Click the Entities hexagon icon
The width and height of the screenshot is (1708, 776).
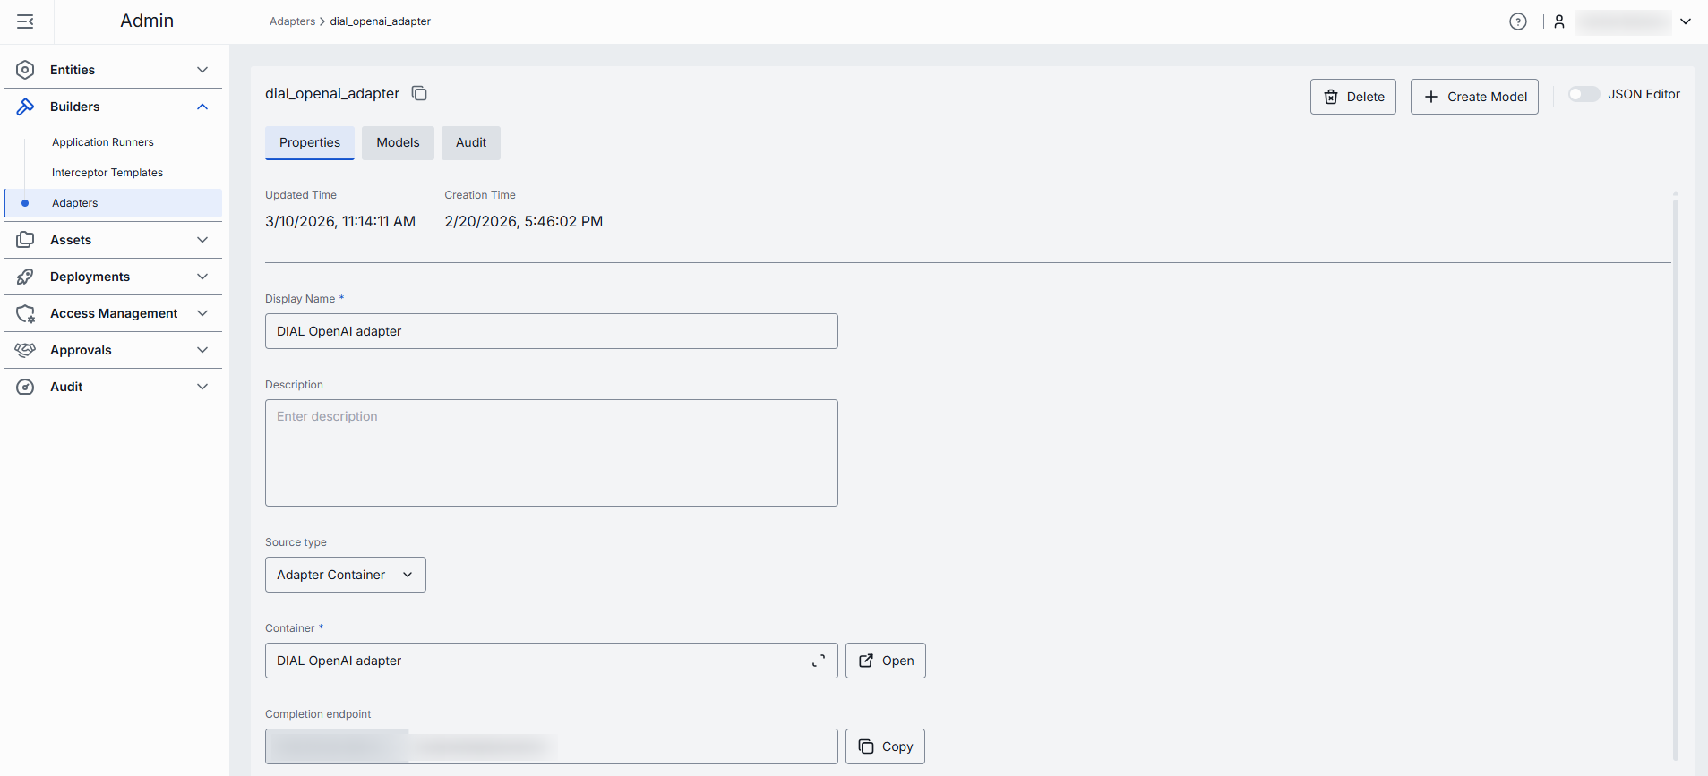tap(25, 70)
